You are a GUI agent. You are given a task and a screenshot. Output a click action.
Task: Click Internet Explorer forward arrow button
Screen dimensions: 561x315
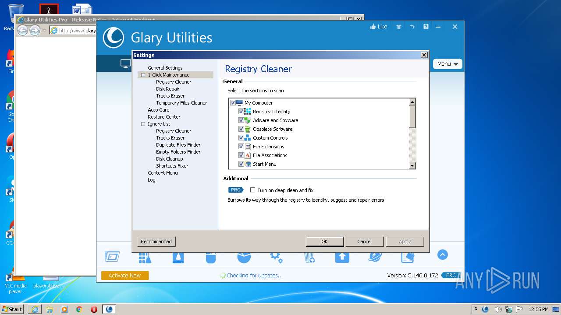[35, 30]
